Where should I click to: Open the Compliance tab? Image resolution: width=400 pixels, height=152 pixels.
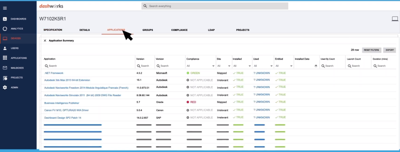coord(179,30)
